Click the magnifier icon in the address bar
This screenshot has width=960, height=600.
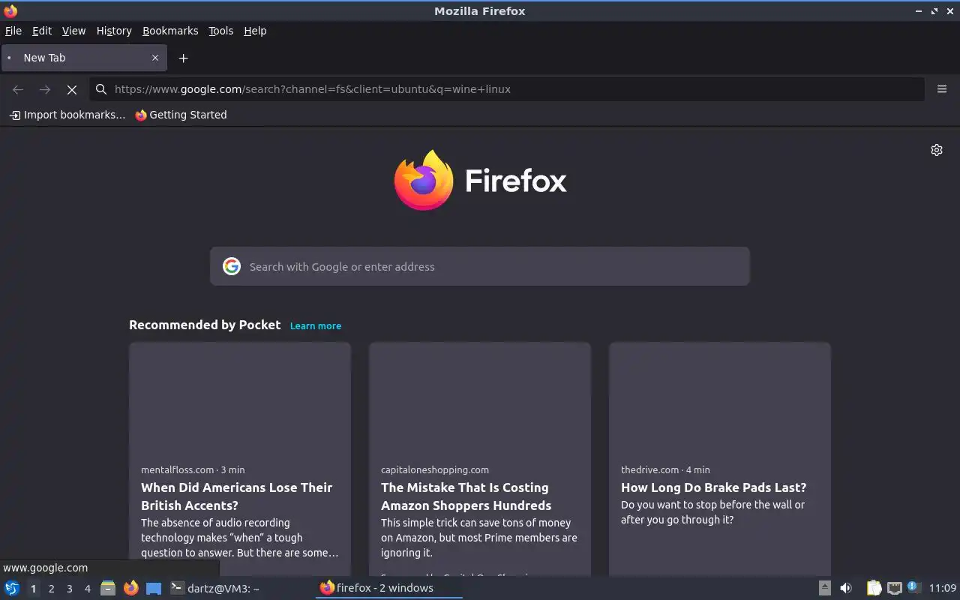101,89
